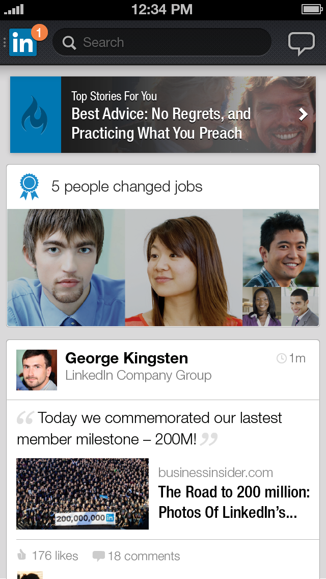Tap the comment bubble icon on post
This screenshot has height=579, width=326.
pos(98,556)
